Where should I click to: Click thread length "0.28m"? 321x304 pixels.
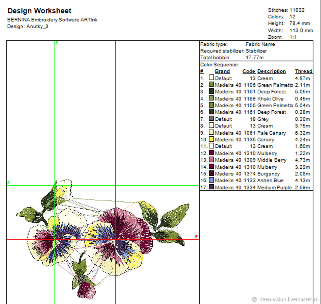[302, 112]
